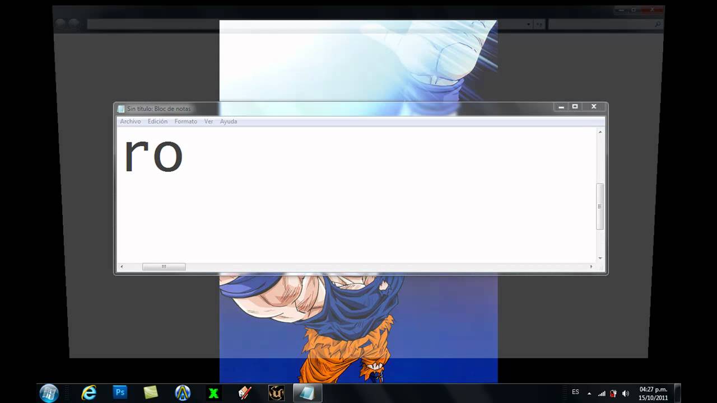Open the Ver menu in Notepad

pyautogui.click(x=208, y=121)
